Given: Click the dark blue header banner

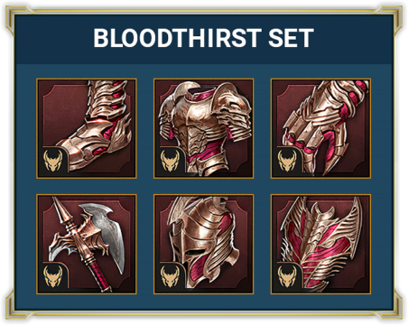Looking at the screenshot, I should [204, 40].
